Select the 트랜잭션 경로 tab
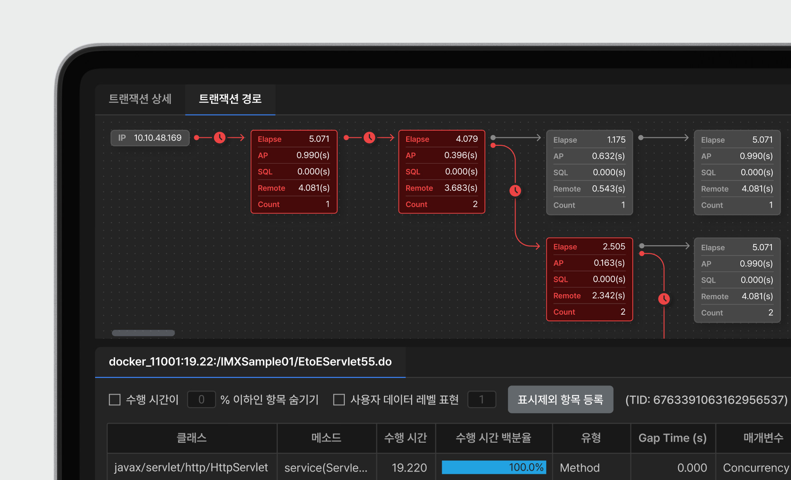The image size is (791, 480). tap(230, 99)
